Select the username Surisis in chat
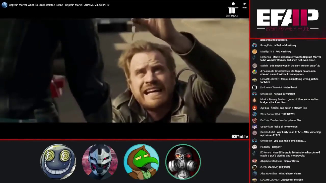 [264, 66]
